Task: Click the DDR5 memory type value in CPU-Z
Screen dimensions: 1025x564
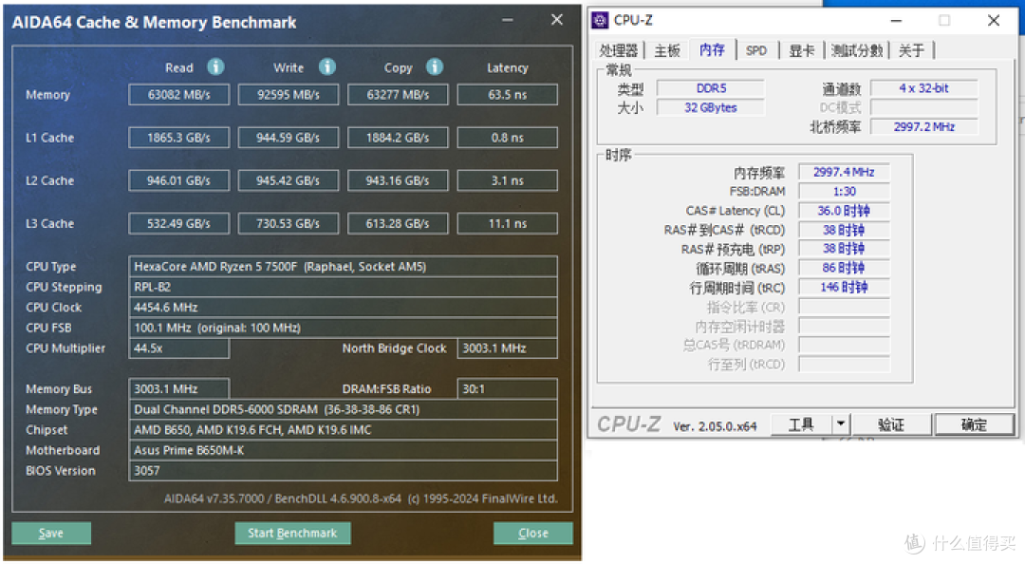Action: tap(711, 88)
